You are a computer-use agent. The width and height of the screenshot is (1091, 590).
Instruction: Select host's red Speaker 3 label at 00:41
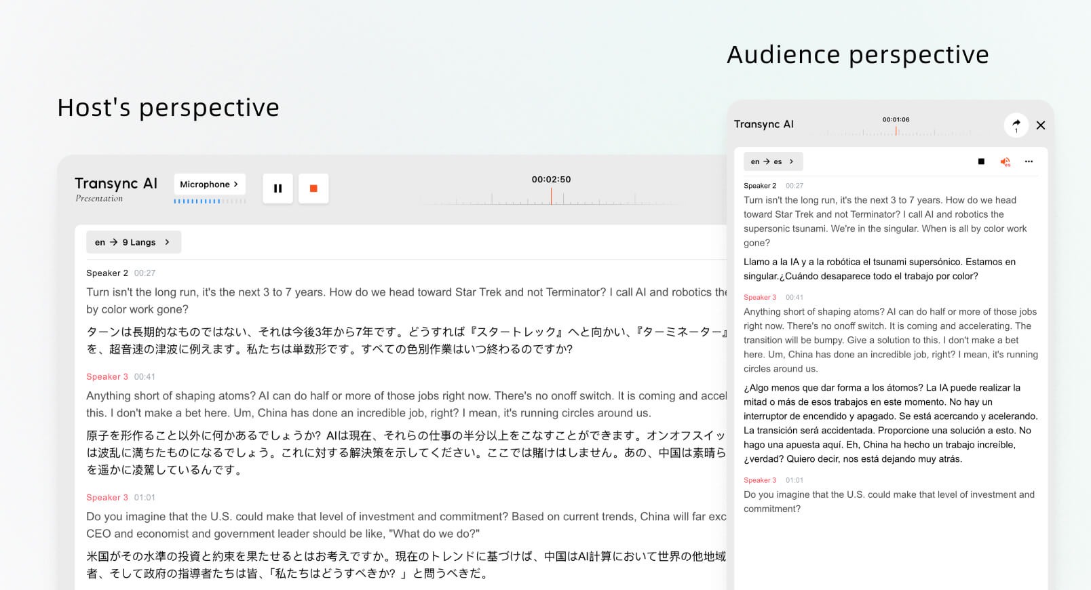coord(107,377)
